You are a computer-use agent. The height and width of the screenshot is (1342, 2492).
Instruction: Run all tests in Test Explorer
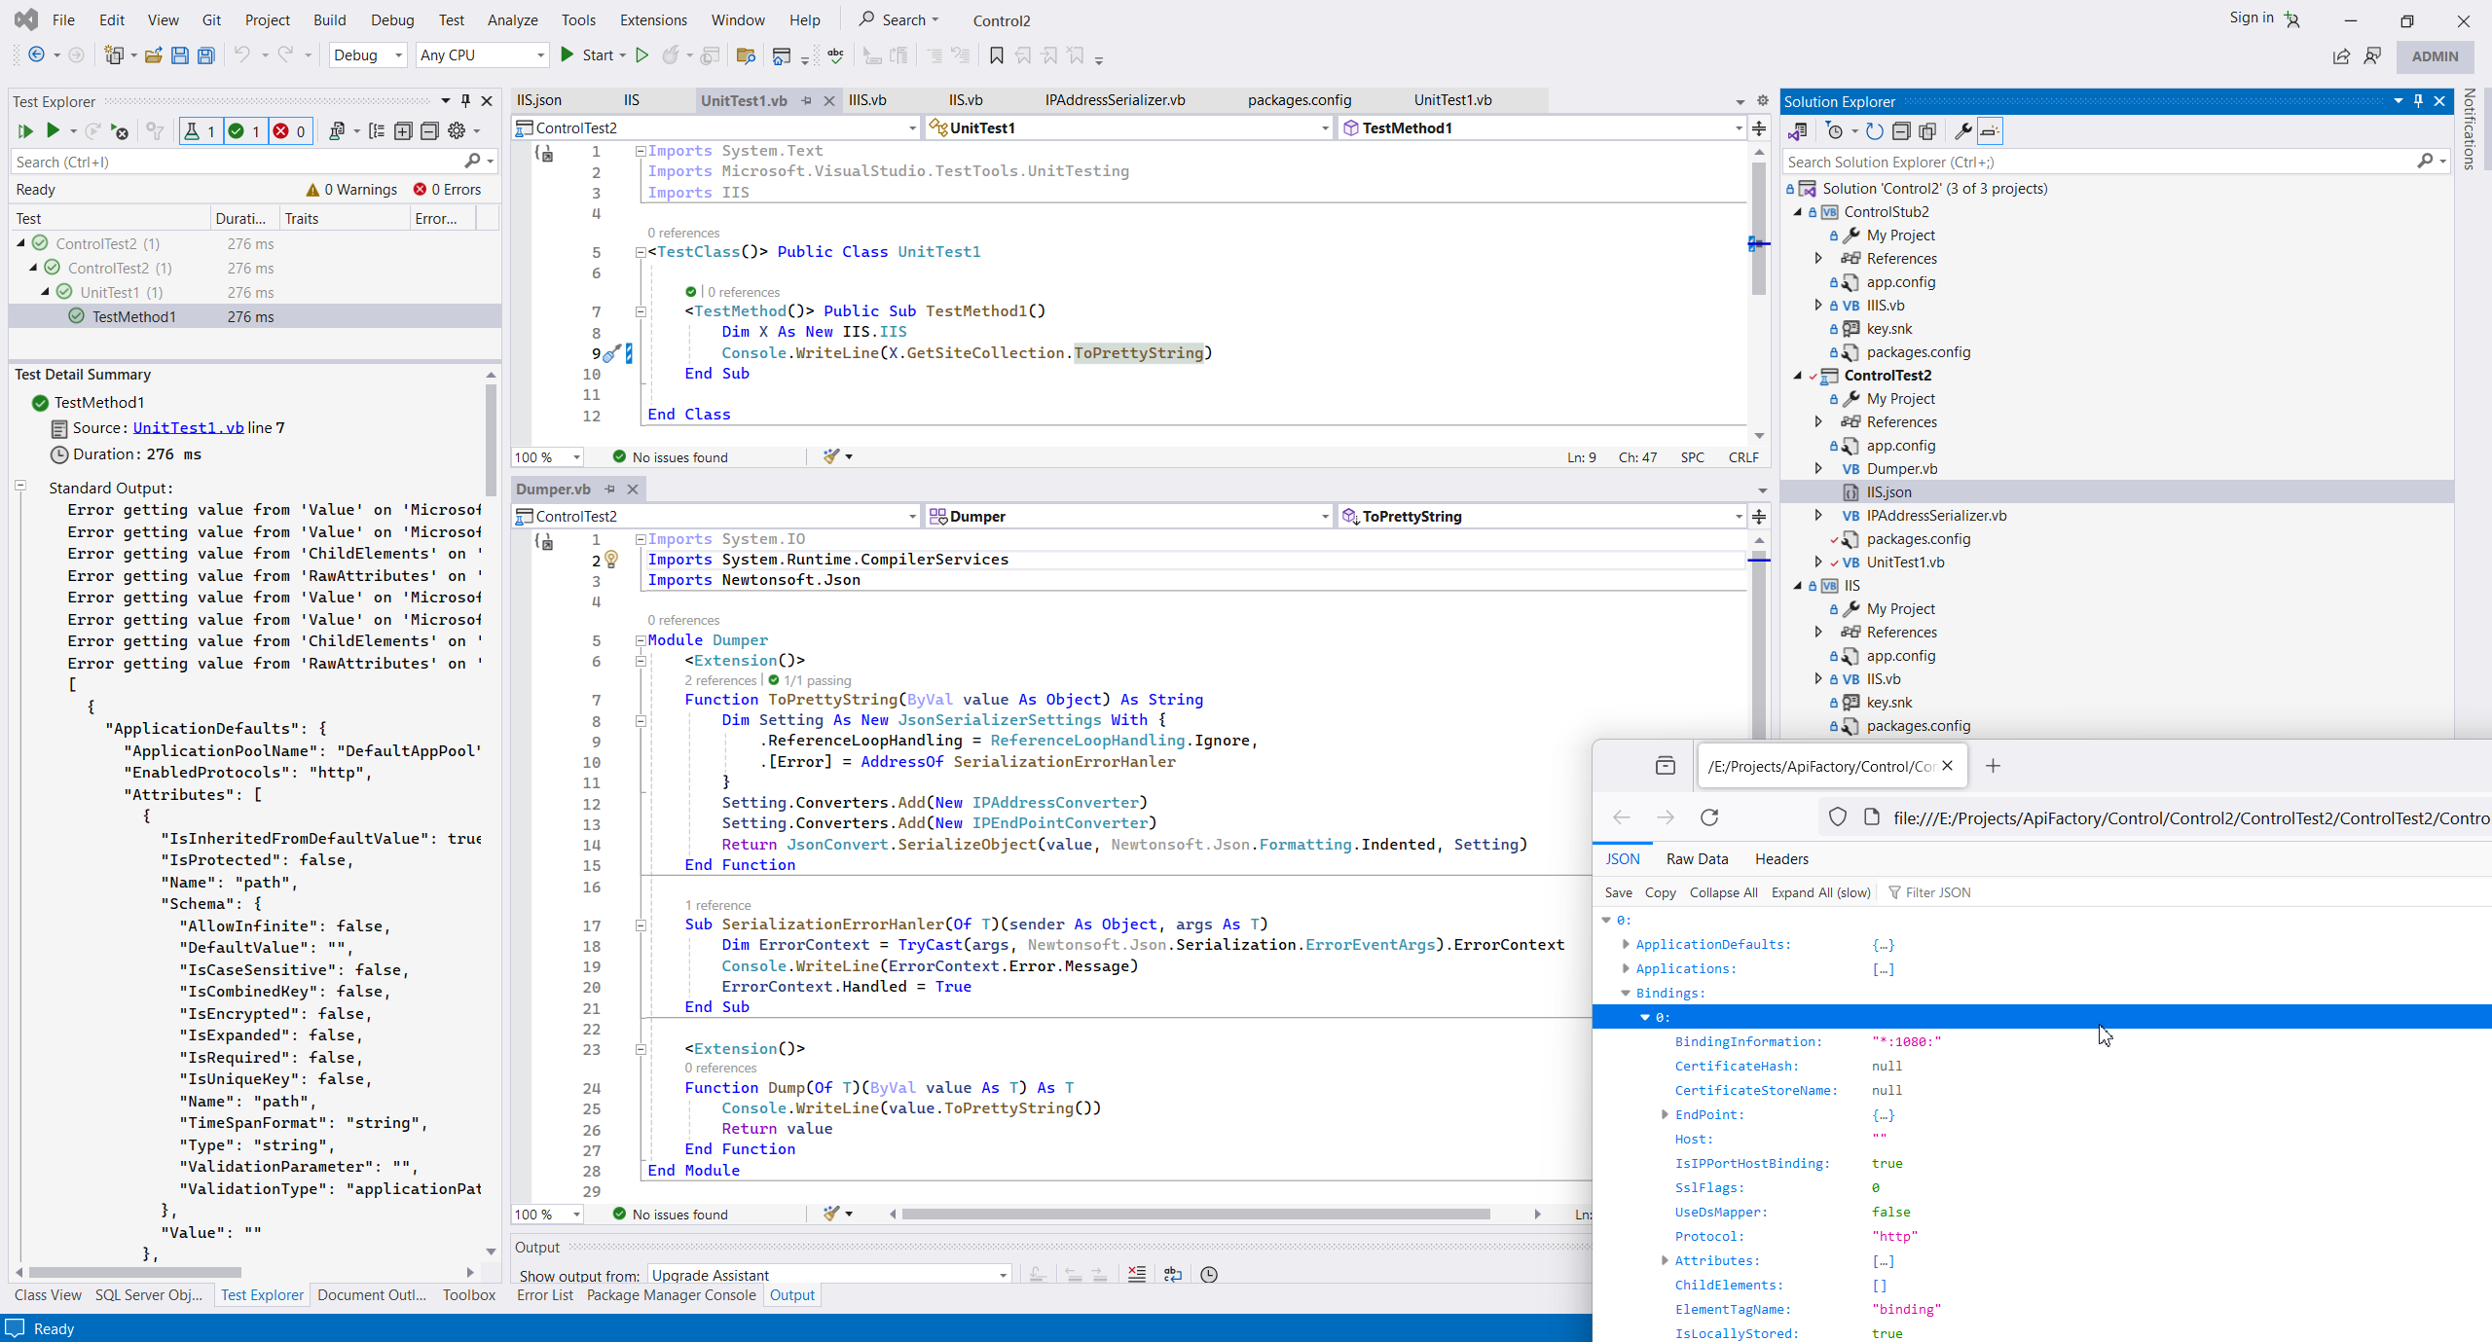click(25, 130)
